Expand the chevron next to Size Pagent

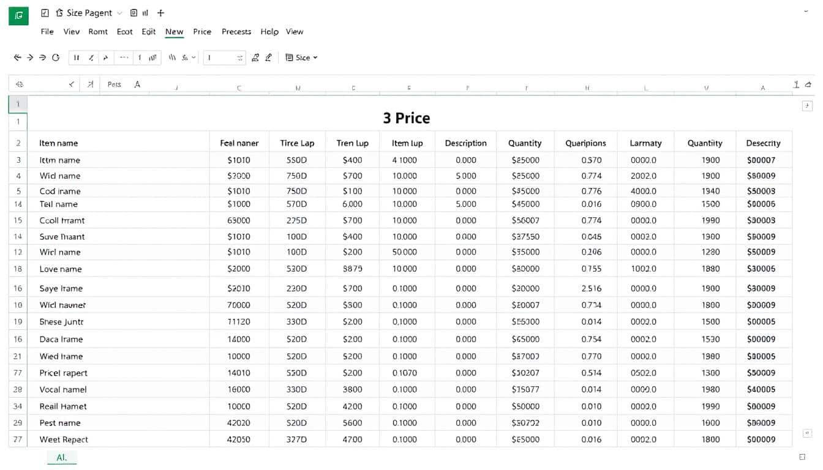[x=119, y=13]
